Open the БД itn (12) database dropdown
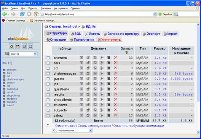This screenshot has width=201, height=139. tap(24, 54)
